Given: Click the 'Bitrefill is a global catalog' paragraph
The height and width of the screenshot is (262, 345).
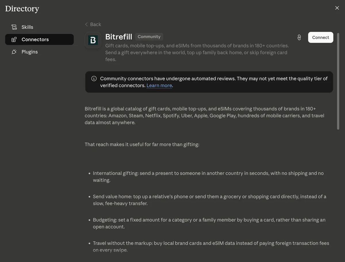Looking at the screenshot, I should click(204, 116).
